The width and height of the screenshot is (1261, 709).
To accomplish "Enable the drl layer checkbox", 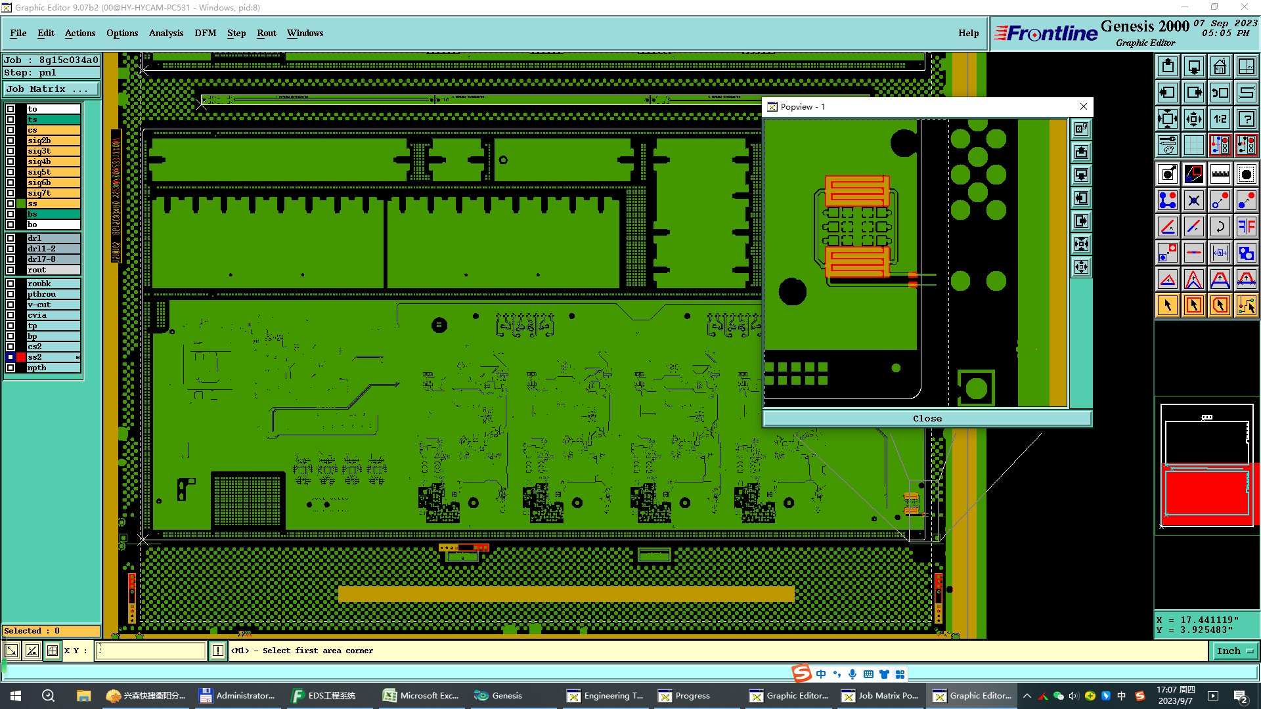I will [x=11, y=238].
